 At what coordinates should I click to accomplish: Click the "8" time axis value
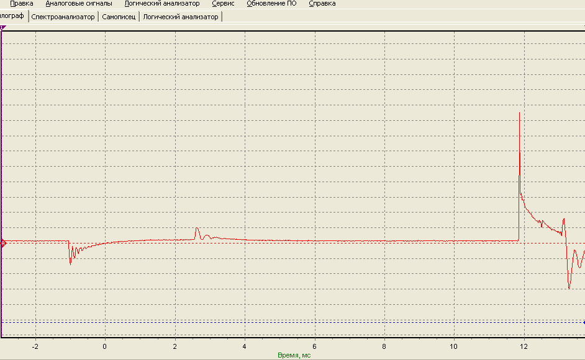click(384, 346)
